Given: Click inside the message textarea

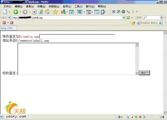Looking at the screenshot, I should [76, 59].
